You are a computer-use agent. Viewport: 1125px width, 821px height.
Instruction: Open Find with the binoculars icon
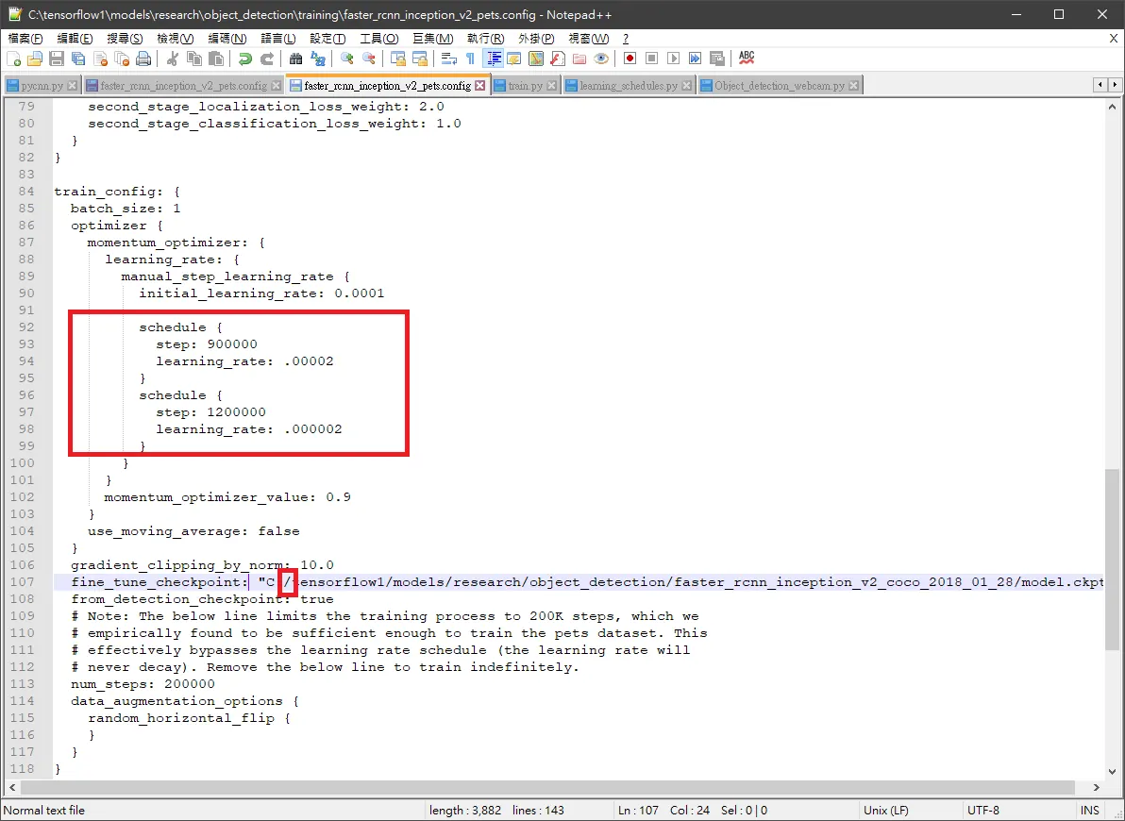point(295,59)
